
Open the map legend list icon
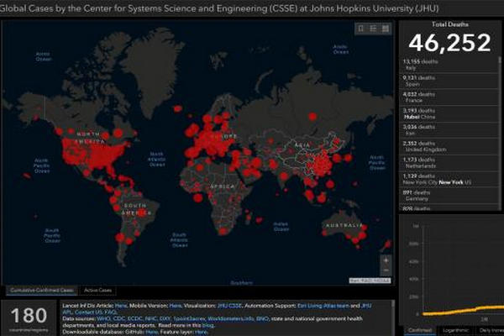click(x=372, y=28)
